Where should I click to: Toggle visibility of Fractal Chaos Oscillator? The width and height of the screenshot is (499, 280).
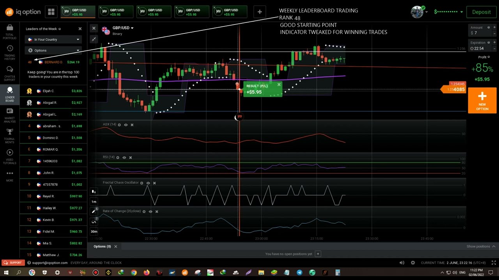[148, 183]
